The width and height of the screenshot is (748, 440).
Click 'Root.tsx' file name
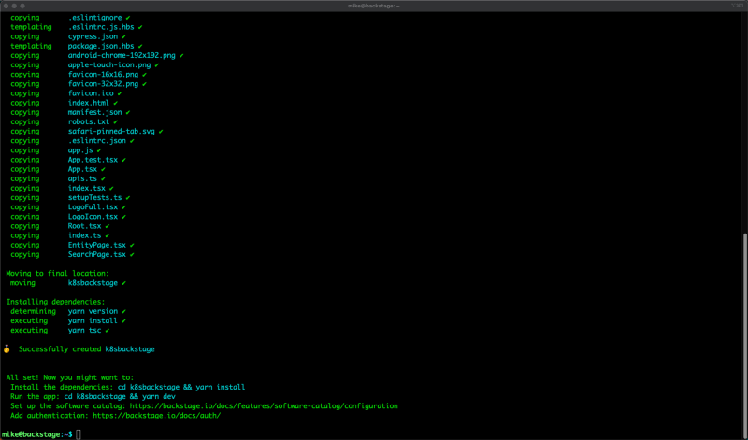(x=84, y=226)
